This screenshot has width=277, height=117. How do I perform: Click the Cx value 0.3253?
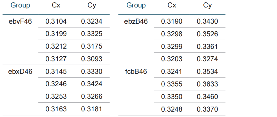(56, 96)
